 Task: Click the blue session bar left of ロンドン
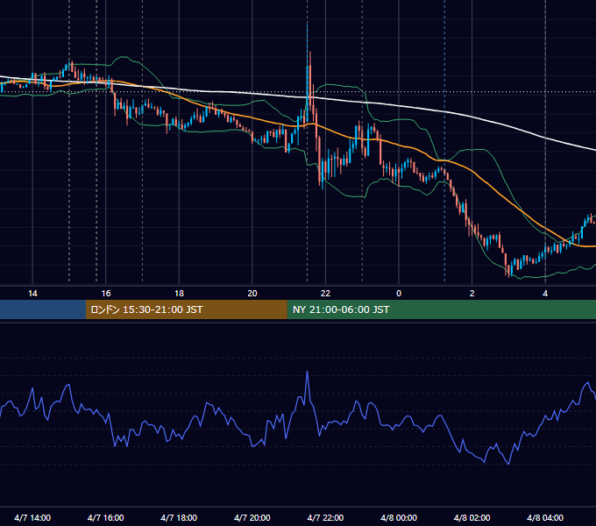pos(43,309)
